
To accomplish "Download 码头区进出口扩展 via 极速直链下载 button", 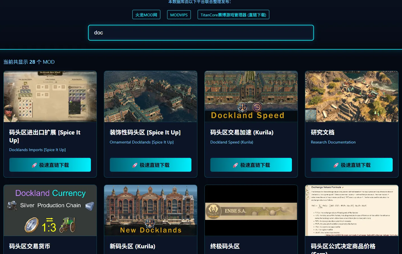I will click(50, 165).
